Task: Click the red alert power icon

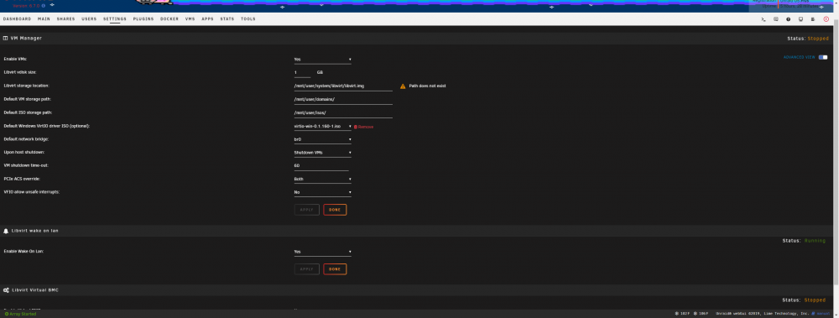Action: click(826, 19)
